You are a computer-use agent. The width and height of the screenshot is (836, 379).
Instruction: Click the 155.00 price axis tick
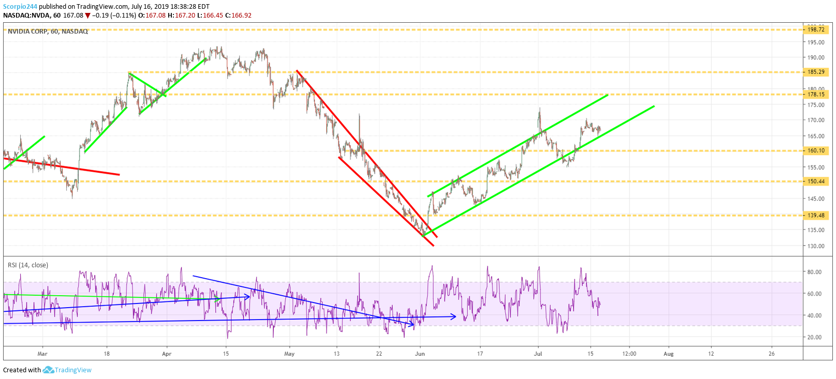coord(816,168)
